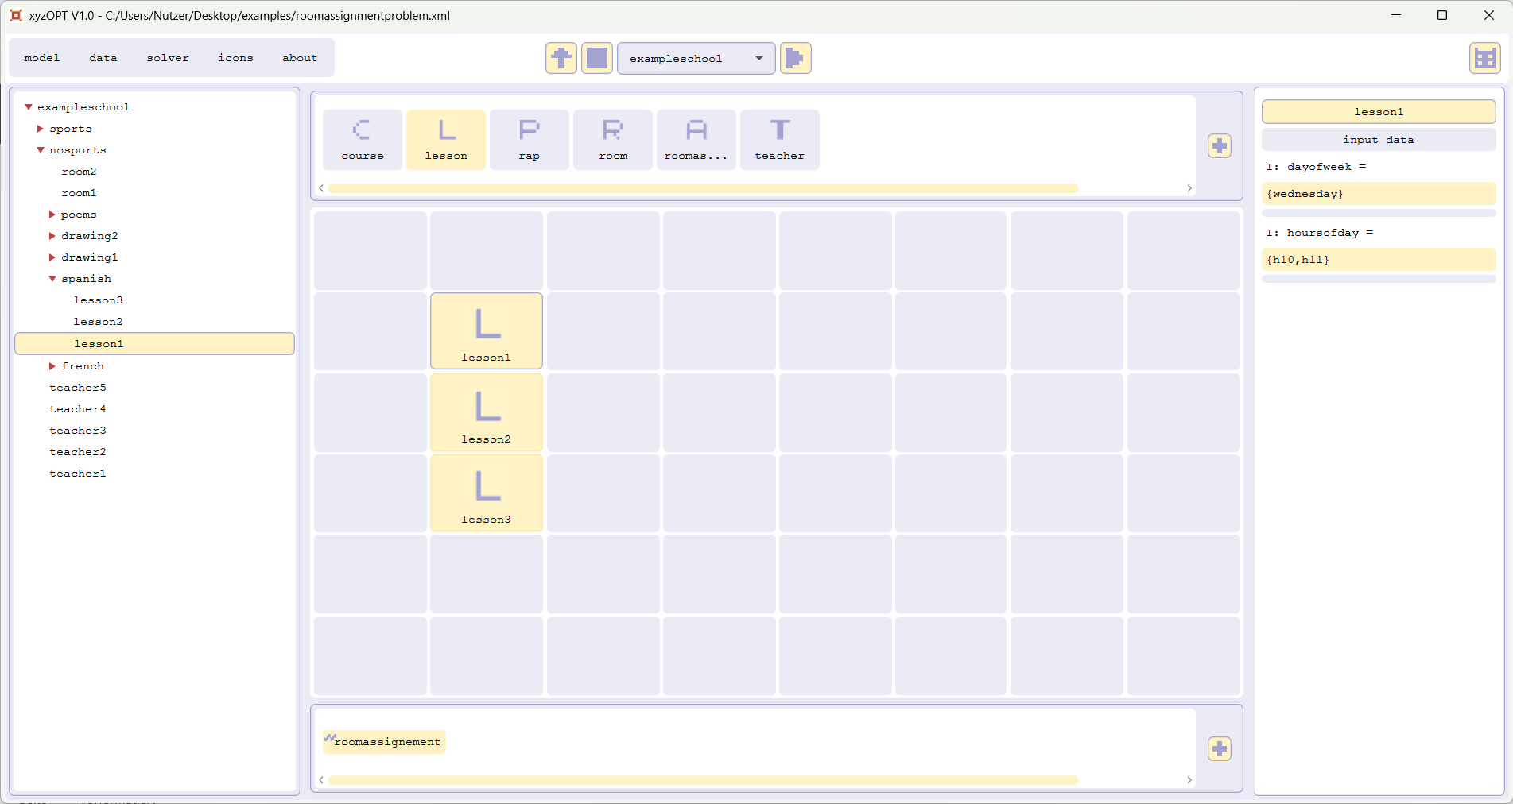1513x804 pixels.
Task: Select the lesson1 tile in grid
Action: tap(487, 330)
